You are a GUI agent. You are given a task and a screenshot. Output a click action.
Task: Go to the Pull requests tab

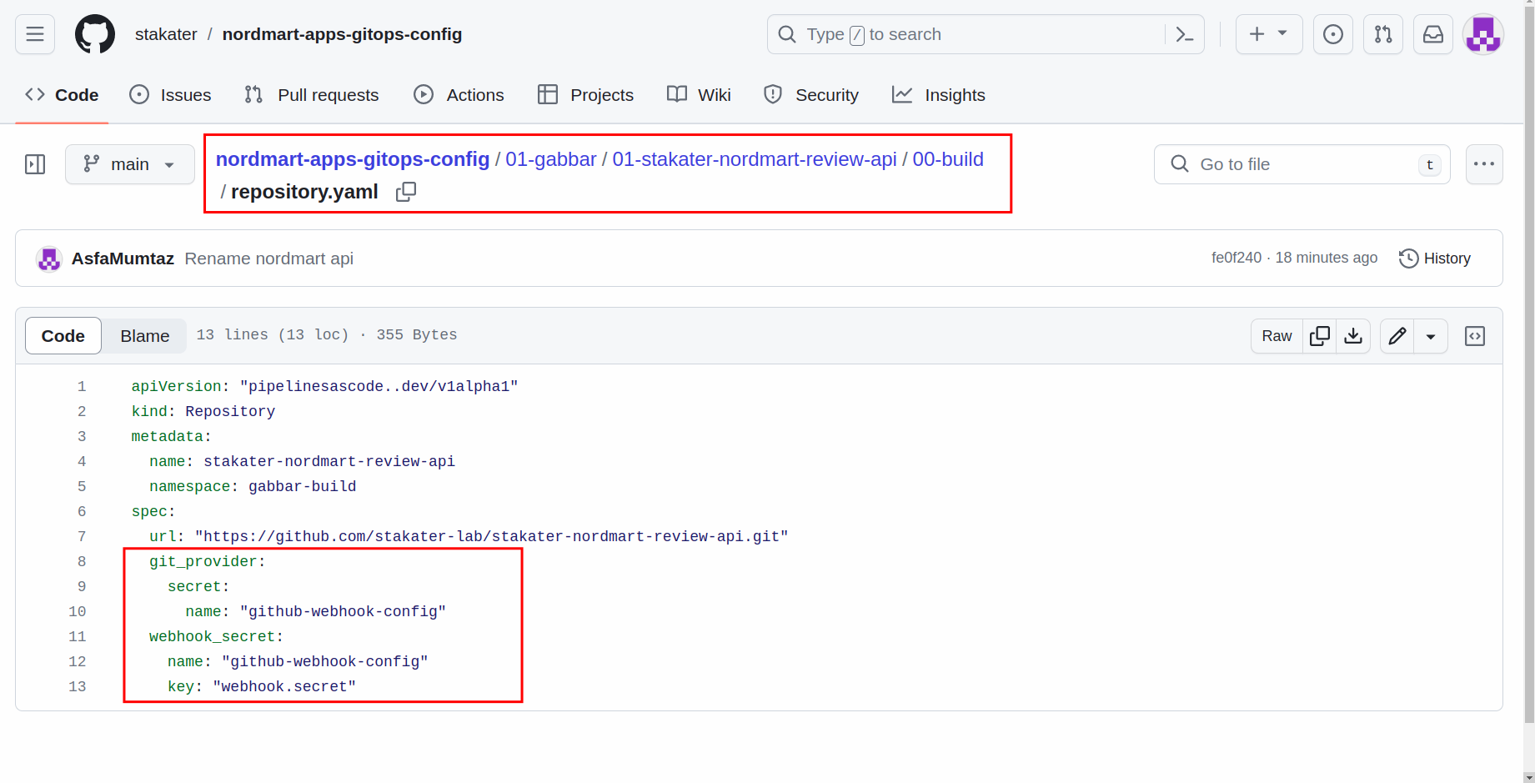click(x=312, y=95)
